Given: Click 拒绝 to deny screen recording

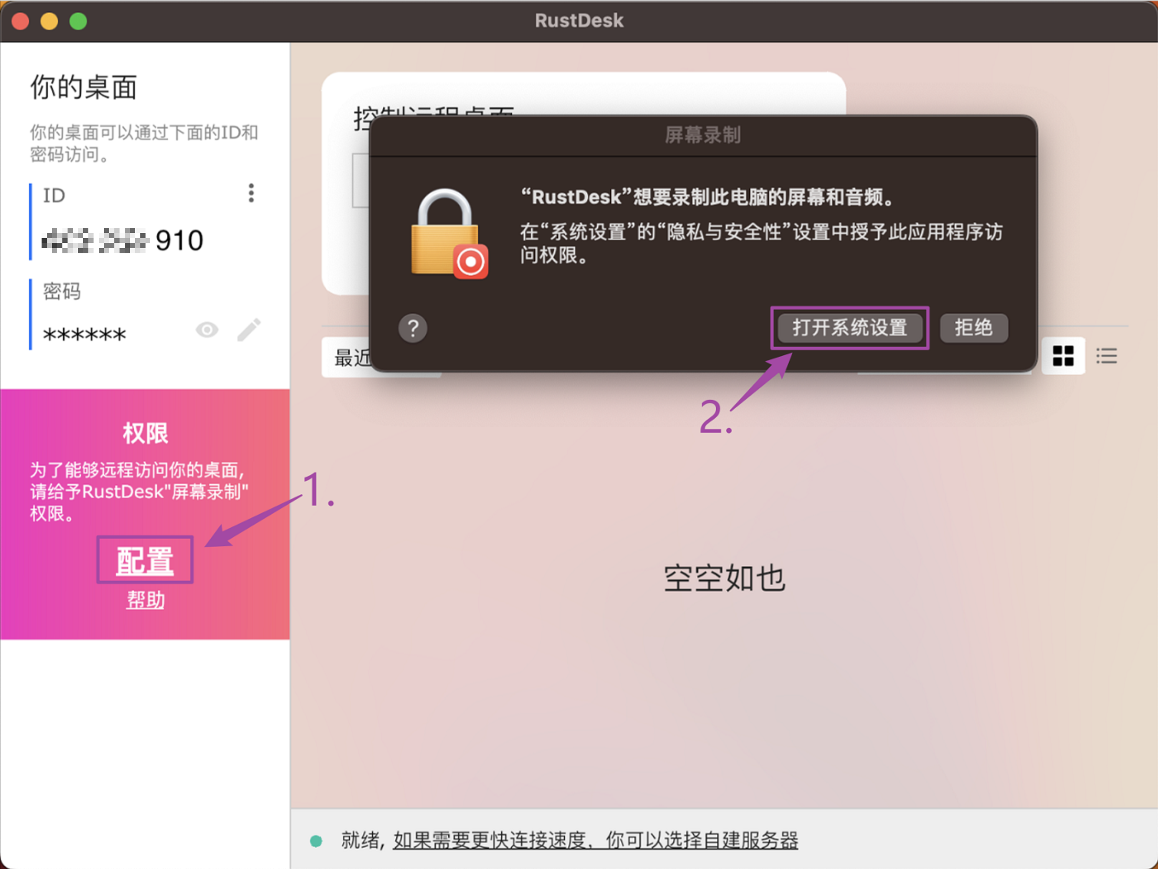Looking at the screenshot, I should (974, 328).
